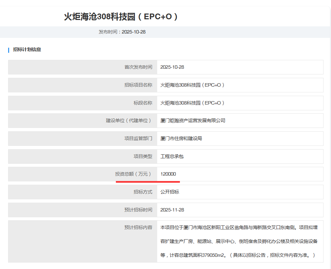Click the value beside 标段名称
Screen dimensions: 331x269
click(192, 103)
